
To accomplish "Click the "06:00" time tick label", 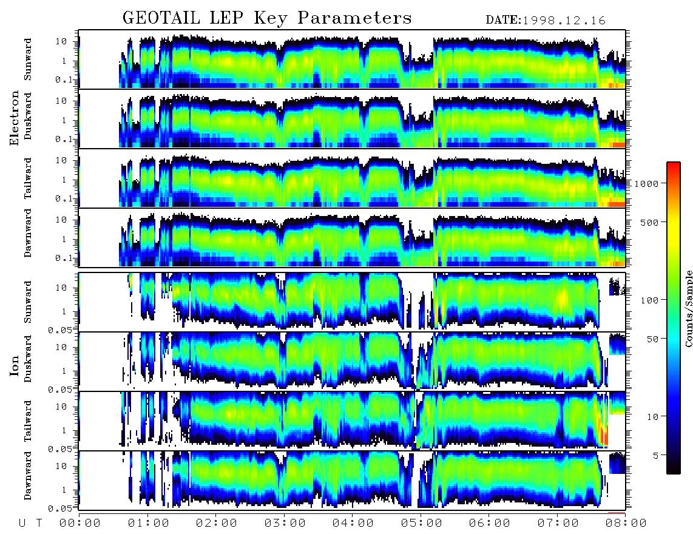I will [490, 524].
